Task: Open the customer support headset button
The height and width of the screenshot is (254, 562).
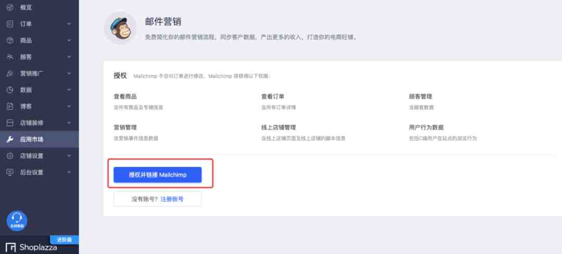Action: tap(17, 221)
